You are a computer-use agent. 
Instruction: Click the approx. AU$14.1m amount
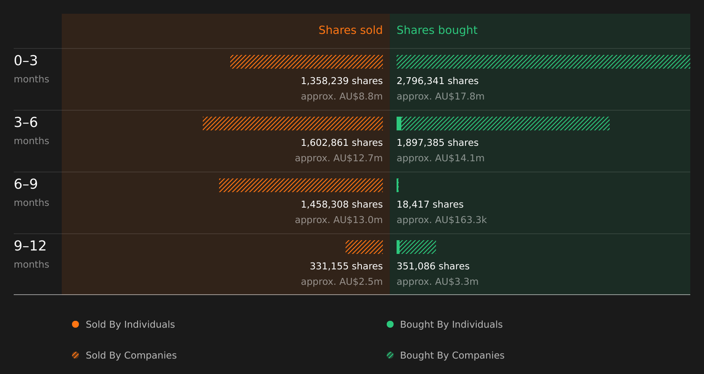tap(440, 158)
